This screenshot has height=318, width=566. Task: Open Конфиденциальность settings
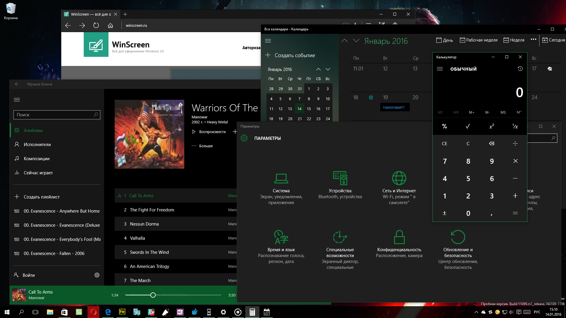pyautogui.click(x=399, y=245)
